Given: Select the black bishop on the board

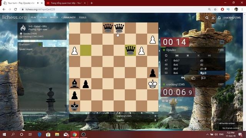Looking at the screenshot, I should coord(75,84).
